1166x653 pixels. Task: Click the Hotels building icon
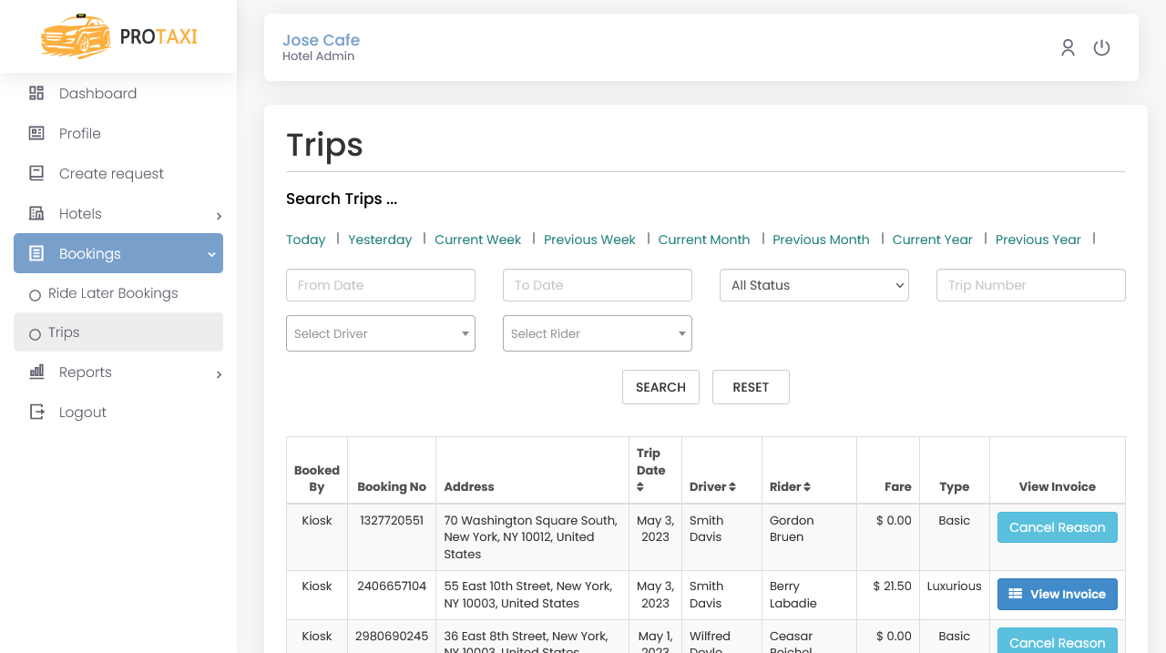(36, 213)
